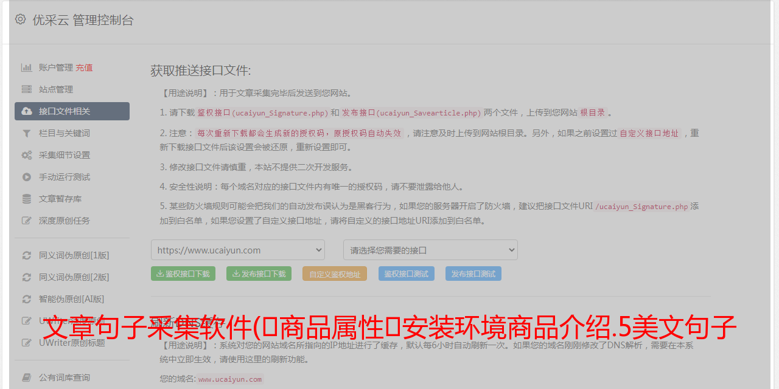The height and width of the screenshot is (389, 779).
Task: Click the orange 自定义鉴权地址 button
Action: [x=335, y=274]
